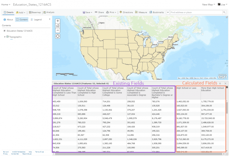Image resolution: width=229 pixels, height=156 pixels.
Task: Select cell with value 4,111,029
Action: pyautogui.click(x=89, y=139)
